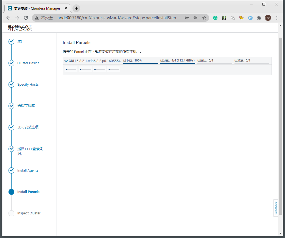285x238 pixels.
Task: Click the 已下载 100% progress bar
Action: (141, 63)
